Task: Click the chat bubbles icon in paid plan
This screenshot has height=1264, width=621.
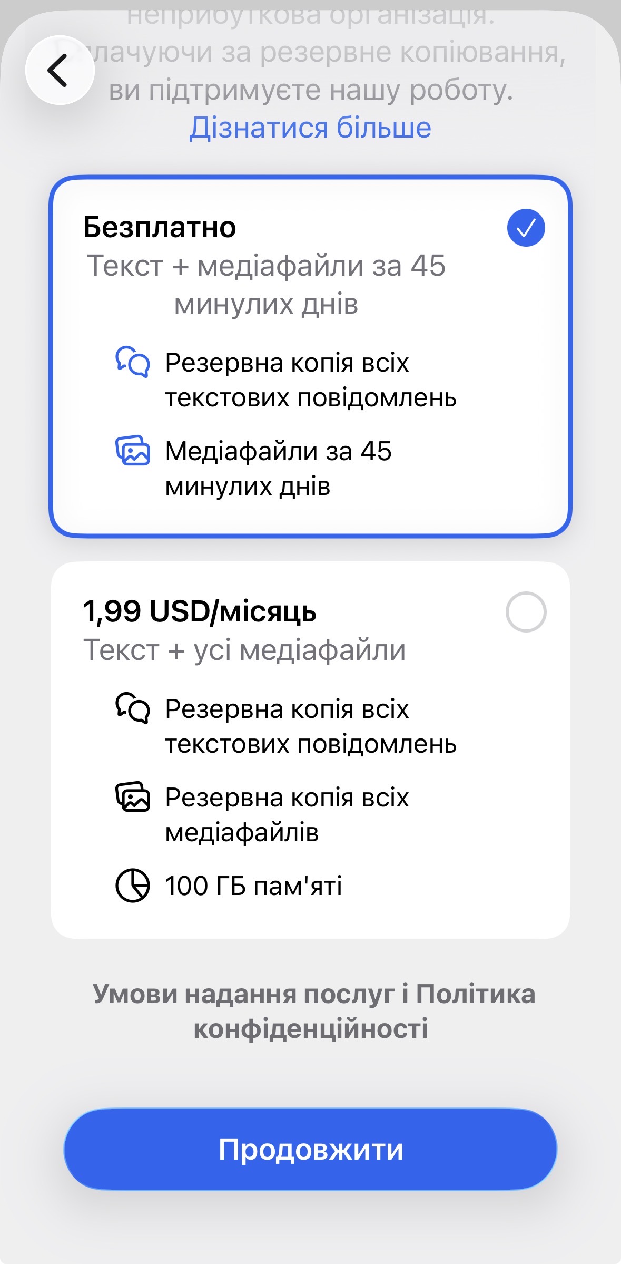Action: click(133, 708)
